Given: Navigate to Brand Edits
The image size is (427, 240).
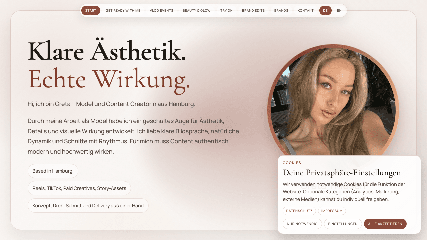Looking at the screenshot, I should pyautogui.click(x=253, y=11).
